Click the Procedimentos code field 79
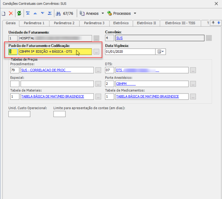The image size is (222, 199). (15, 70)
